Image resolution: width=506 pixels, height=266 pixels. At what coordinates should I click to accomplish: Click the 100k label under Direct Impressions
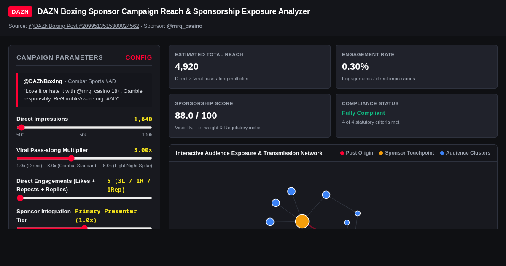pos(147,135)
